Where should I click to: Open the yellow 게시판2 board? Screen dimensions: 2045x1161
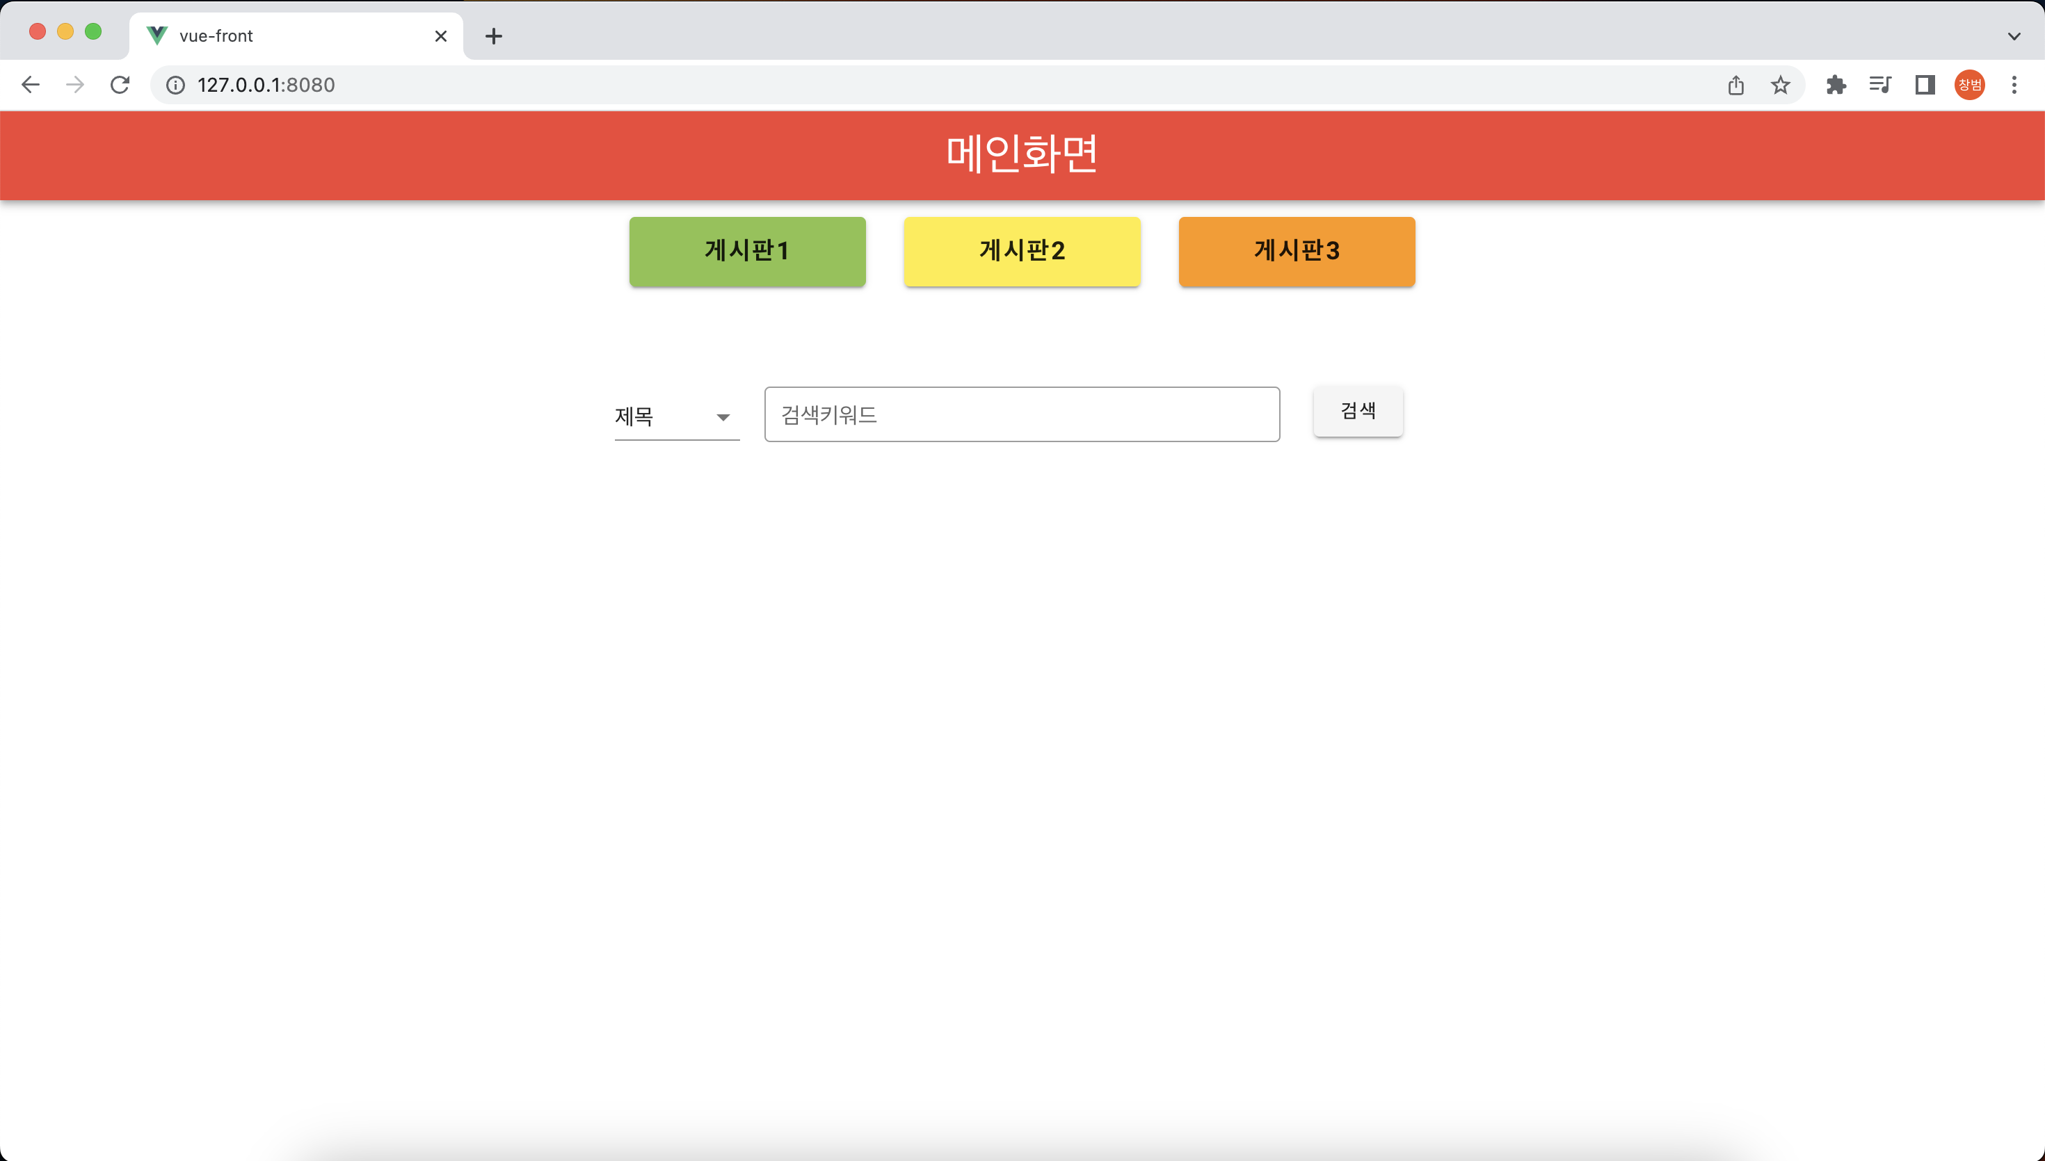tap(1022, 251)
